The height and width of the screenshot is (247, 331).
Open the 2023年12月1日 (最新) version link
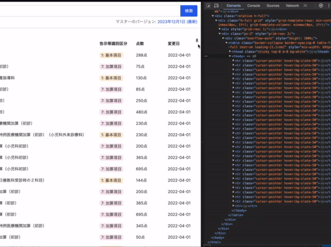pos(177,22)
